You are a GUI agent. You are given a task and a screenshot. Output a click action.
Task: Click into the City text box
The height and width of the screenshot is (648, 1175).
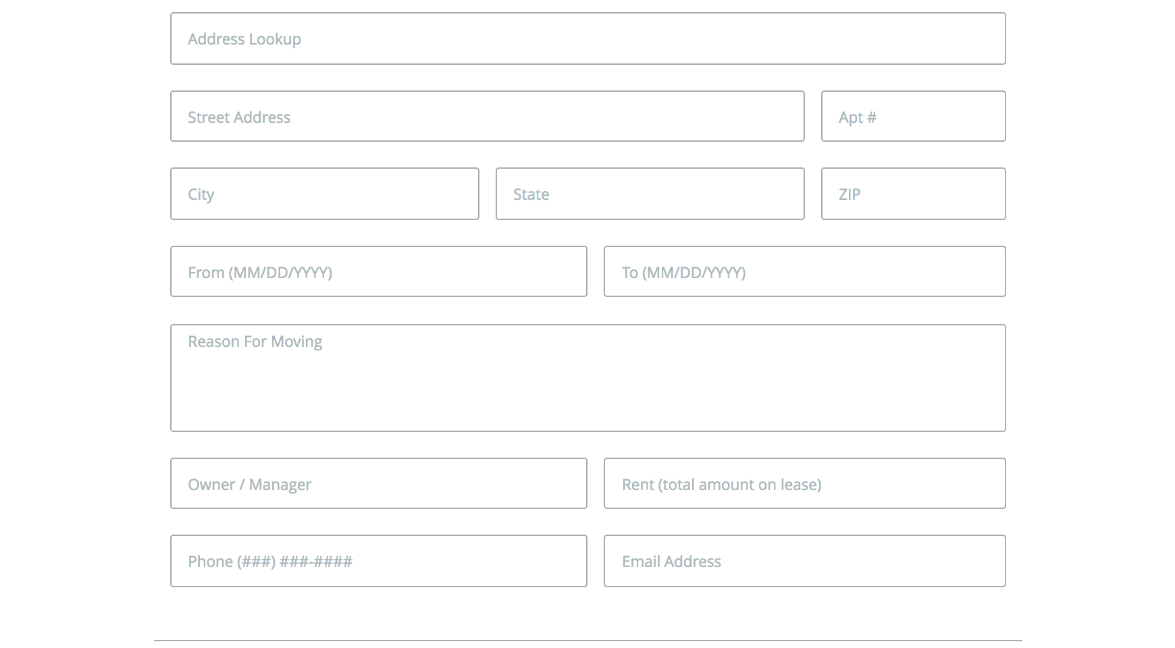[324, 194]
